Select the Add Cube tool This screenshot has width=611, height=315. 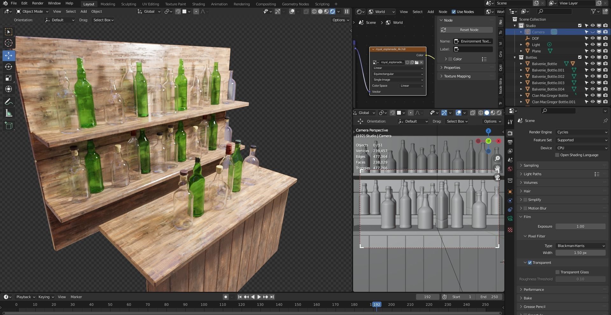(x=9, y=125)
